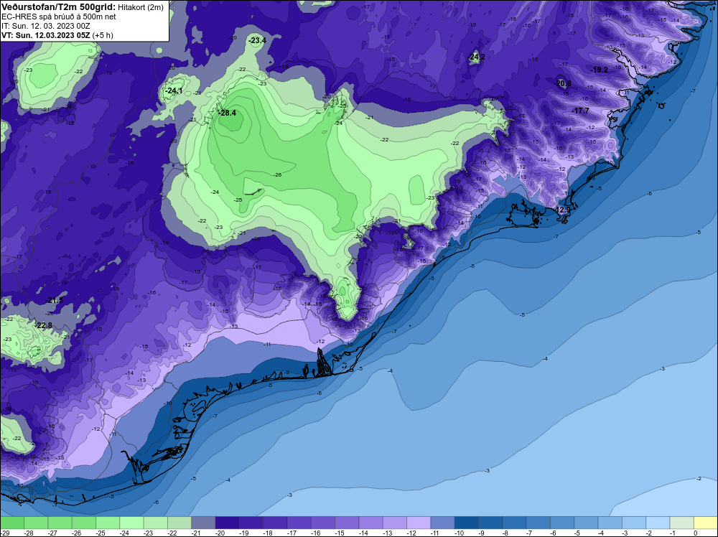Click the -24.1 temperature label
This screenshot has width=718, height=537.
coord(174,90)
